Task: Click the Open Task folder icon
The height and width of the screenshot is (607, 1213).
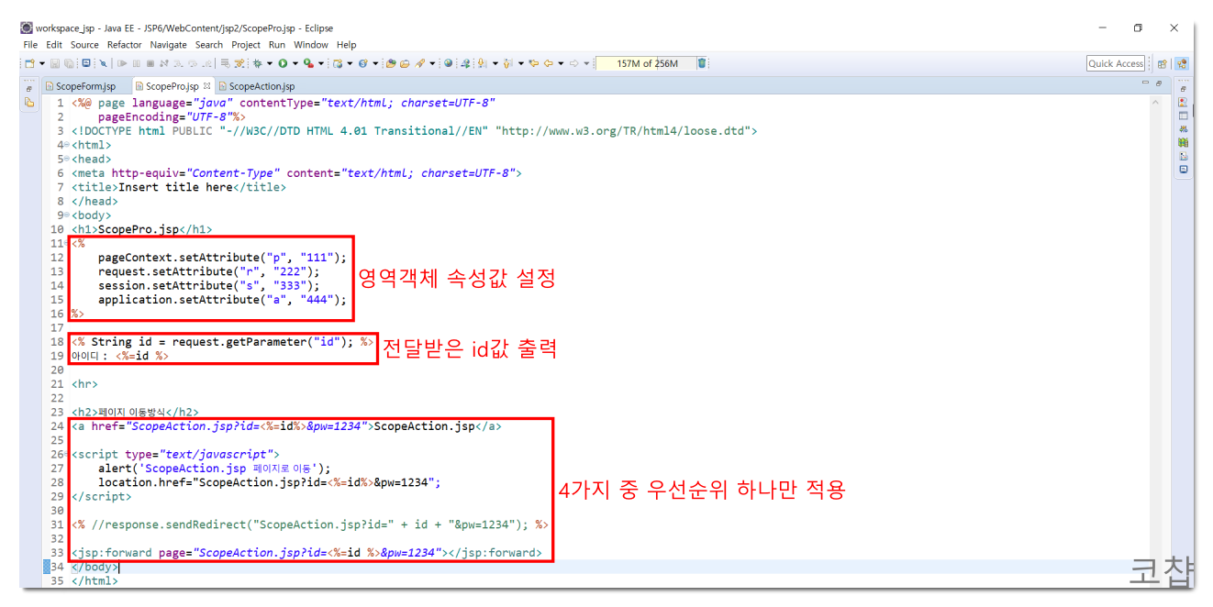Action: (x=405, y=64)
